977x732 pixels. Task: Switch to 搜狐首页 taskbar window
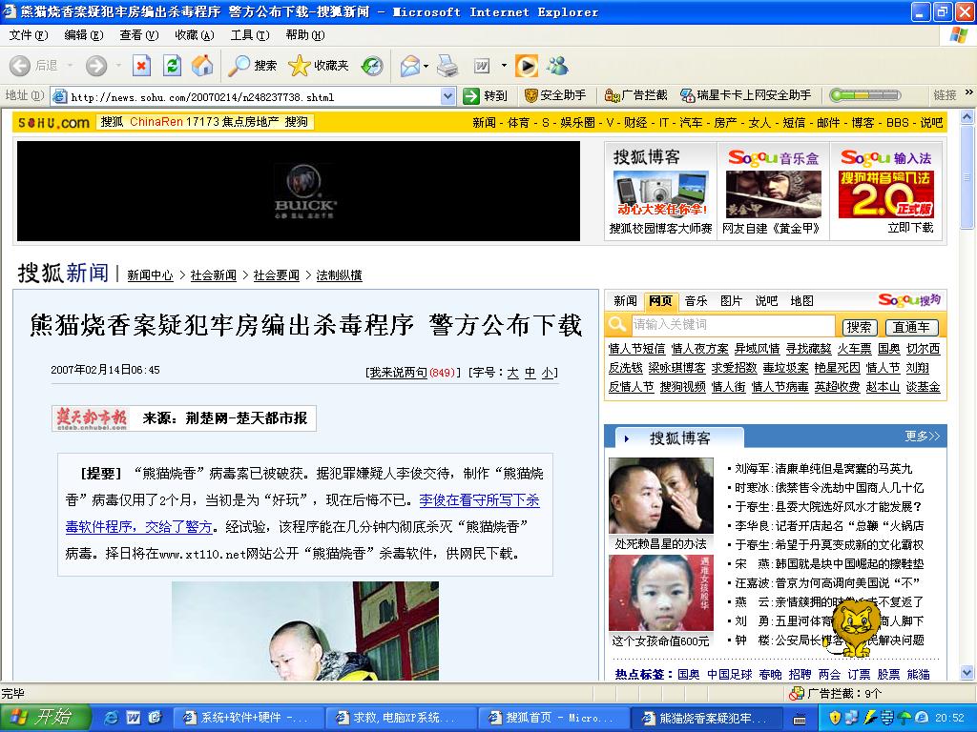552,719
